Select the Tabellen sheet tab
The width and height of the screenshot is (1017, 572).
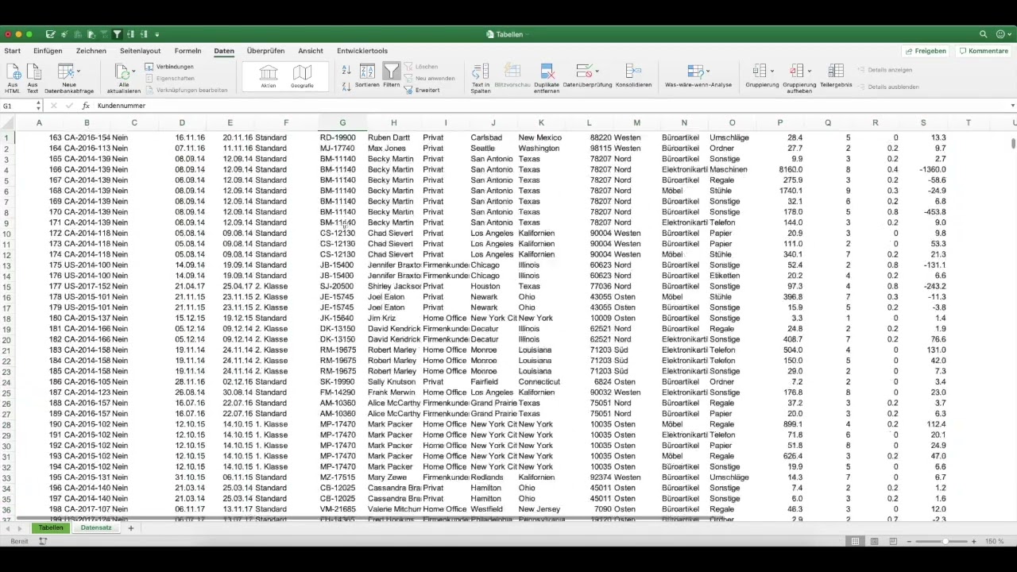51,528
